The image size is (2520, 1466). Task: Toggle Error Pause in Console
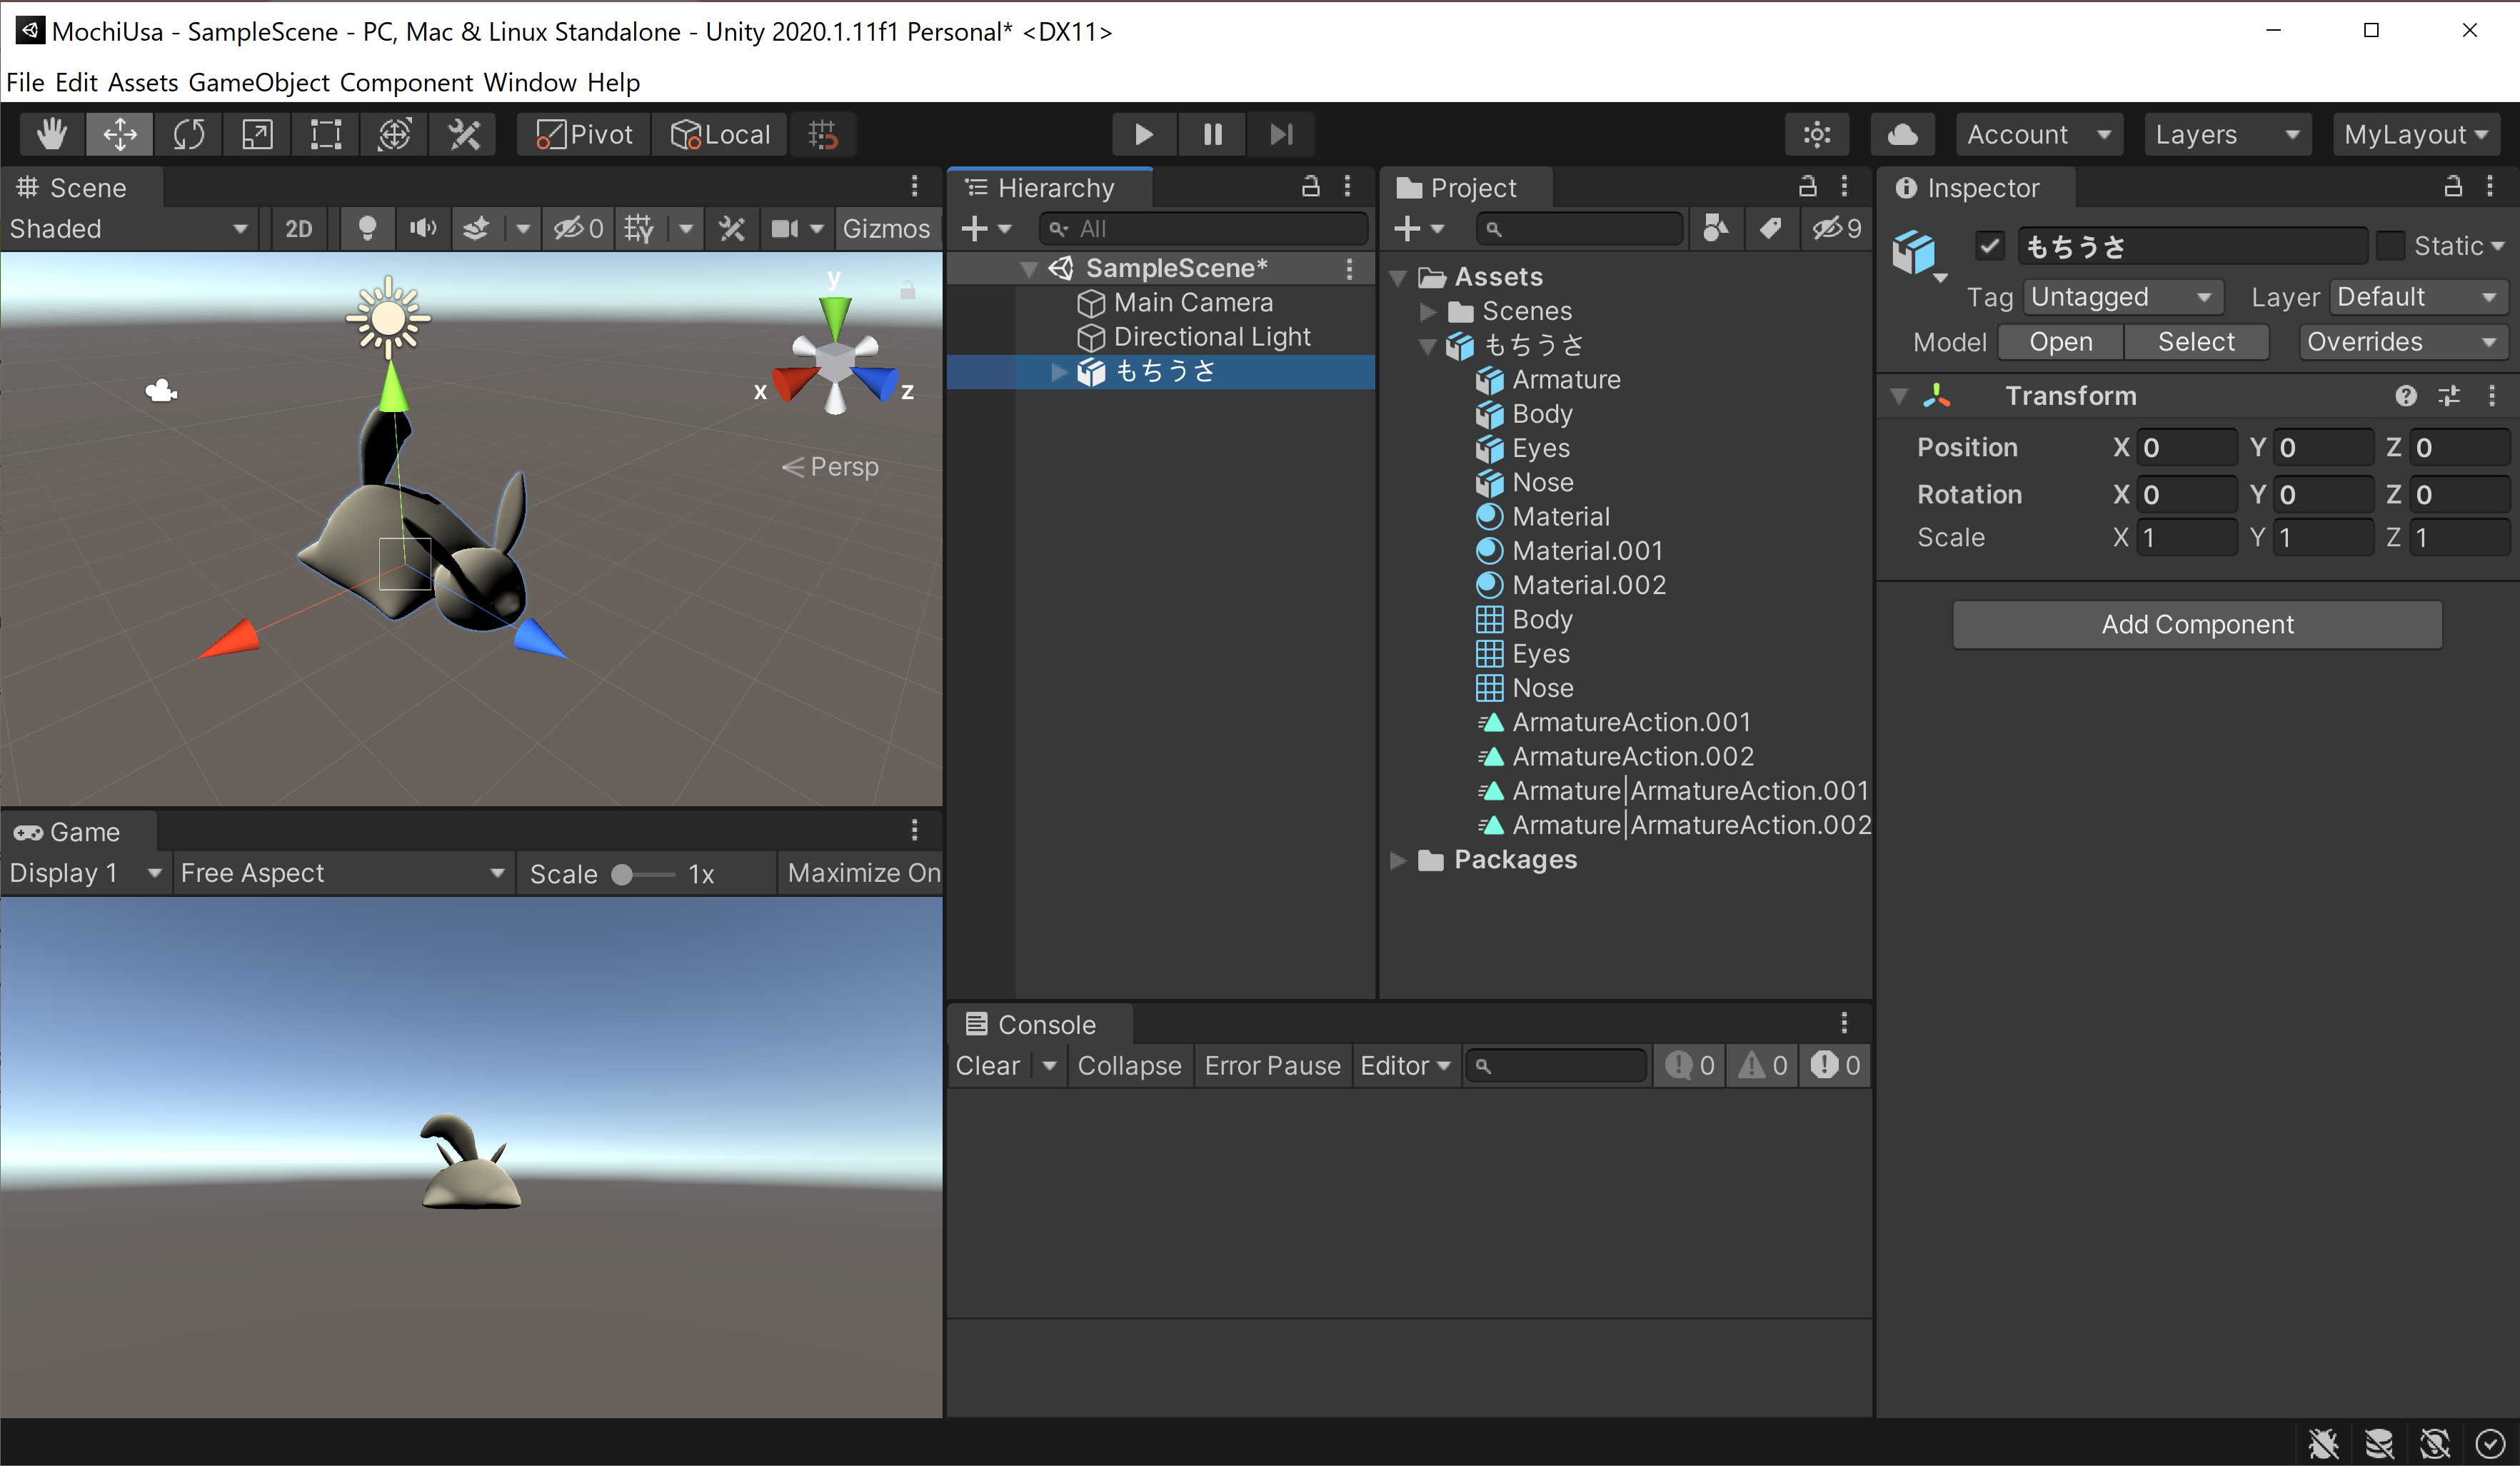(1272, 1066)
